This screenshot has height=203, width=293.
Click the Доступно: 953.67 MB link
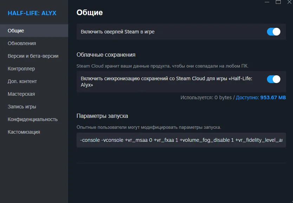261,97
